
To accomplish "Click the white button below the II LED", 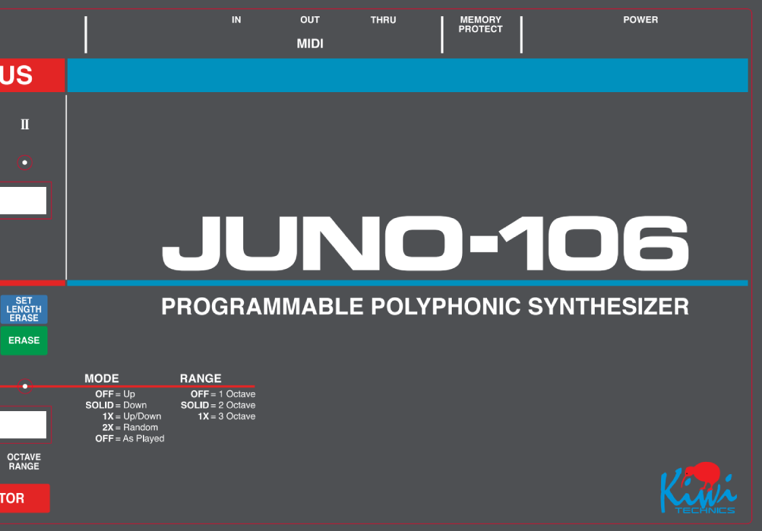I will 23,200.
